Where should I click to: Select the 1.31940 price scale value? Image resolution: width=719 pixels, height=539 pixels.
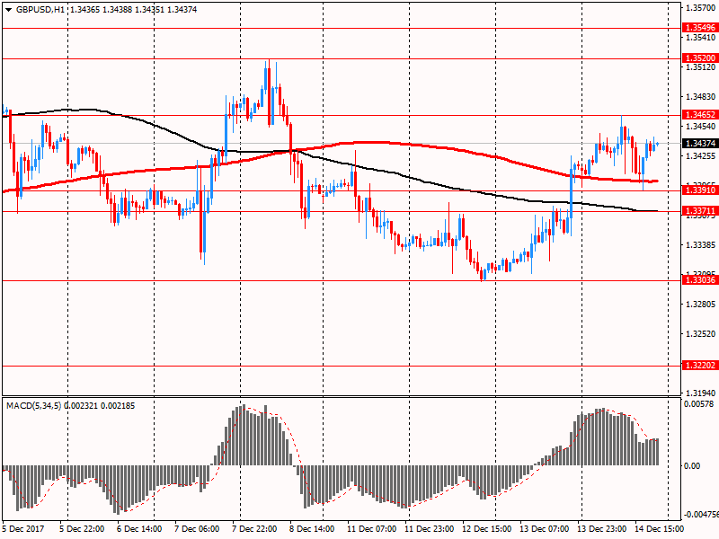point(701,393)
